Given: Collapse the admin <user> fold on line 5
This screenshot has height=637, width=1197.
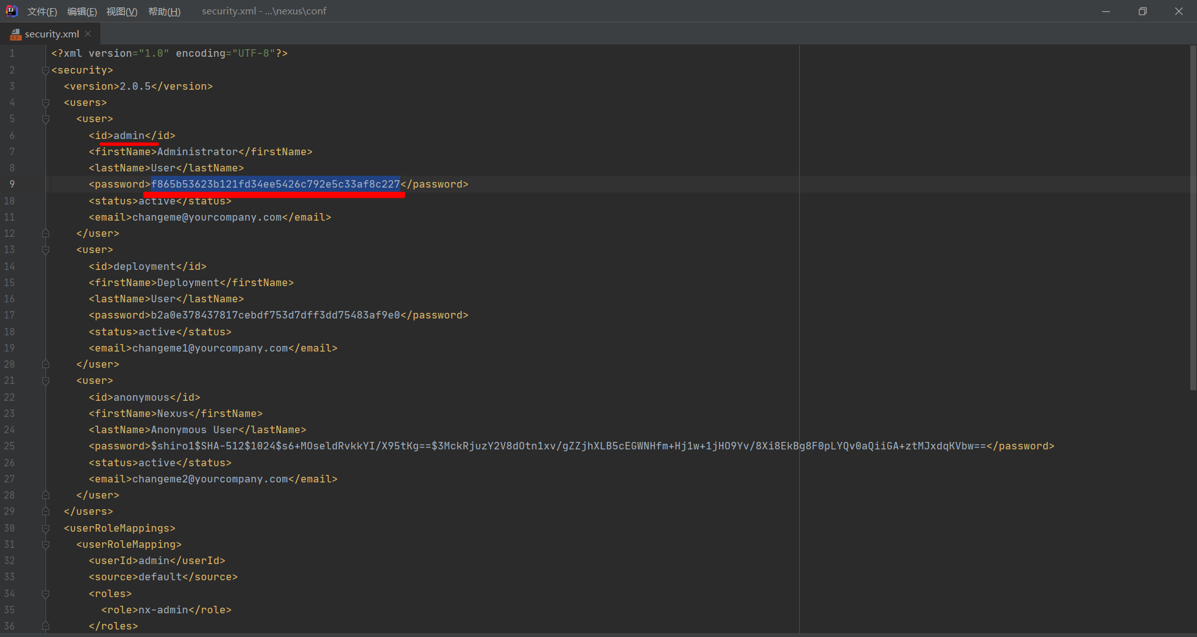Looking at the screenshot, I should click(x=46, y=119).
